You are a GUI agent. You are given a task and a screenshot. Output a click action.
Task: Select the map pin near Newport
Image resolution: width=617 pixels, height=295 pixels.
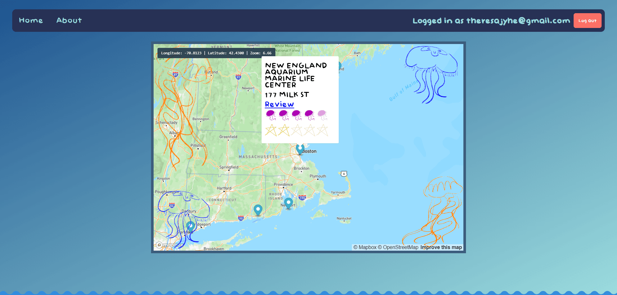(289, 203)
